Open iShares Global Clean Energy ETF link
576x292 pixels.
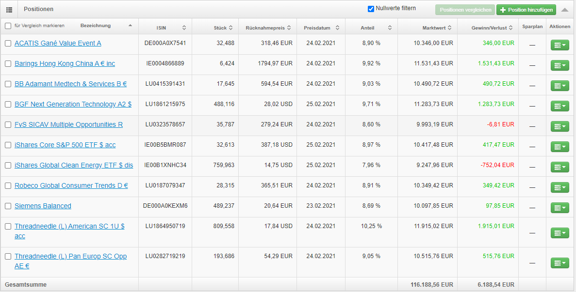coord(74,165)
